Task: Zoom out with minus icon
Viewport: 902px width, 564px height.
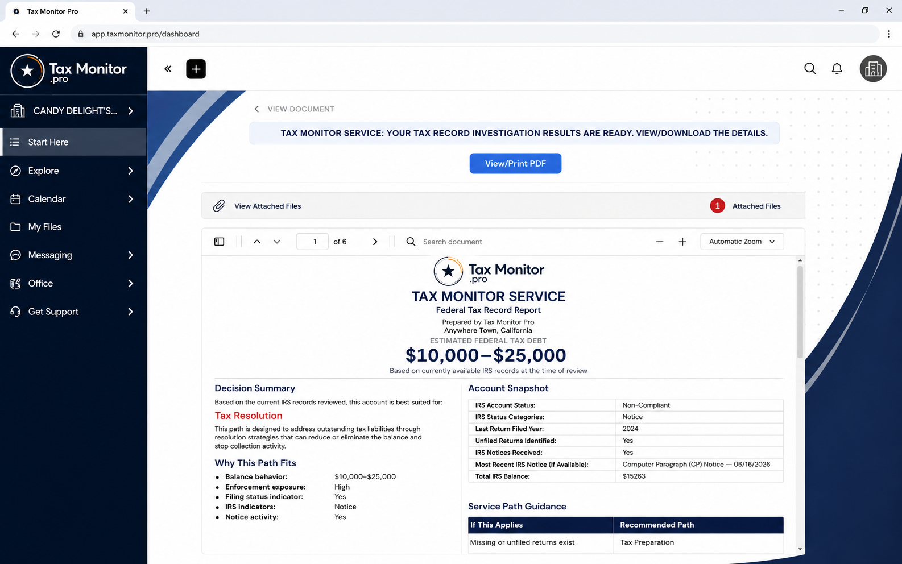Action: pos(660,242)
